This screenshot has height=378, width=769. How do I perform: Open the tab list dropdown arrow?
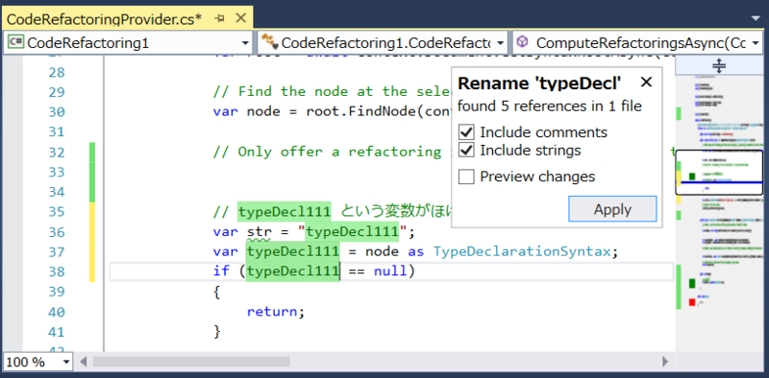point(756,18)
